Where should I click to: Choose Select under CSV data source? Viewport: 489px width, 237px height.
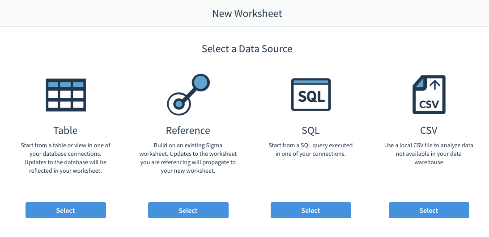click(x=429, y=210)
